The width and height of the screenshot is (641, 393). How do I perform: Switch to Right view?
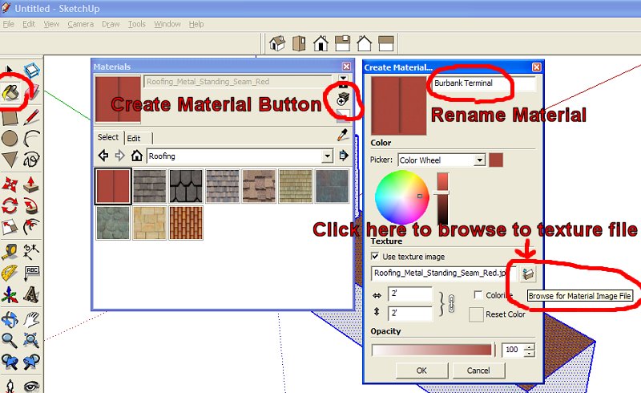tap(343, 43)
